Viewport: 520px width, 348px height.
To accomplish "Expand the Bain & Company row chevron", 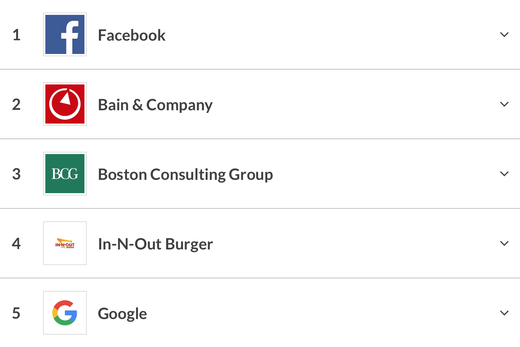I will pyautogui.click(x=504, y=104).
